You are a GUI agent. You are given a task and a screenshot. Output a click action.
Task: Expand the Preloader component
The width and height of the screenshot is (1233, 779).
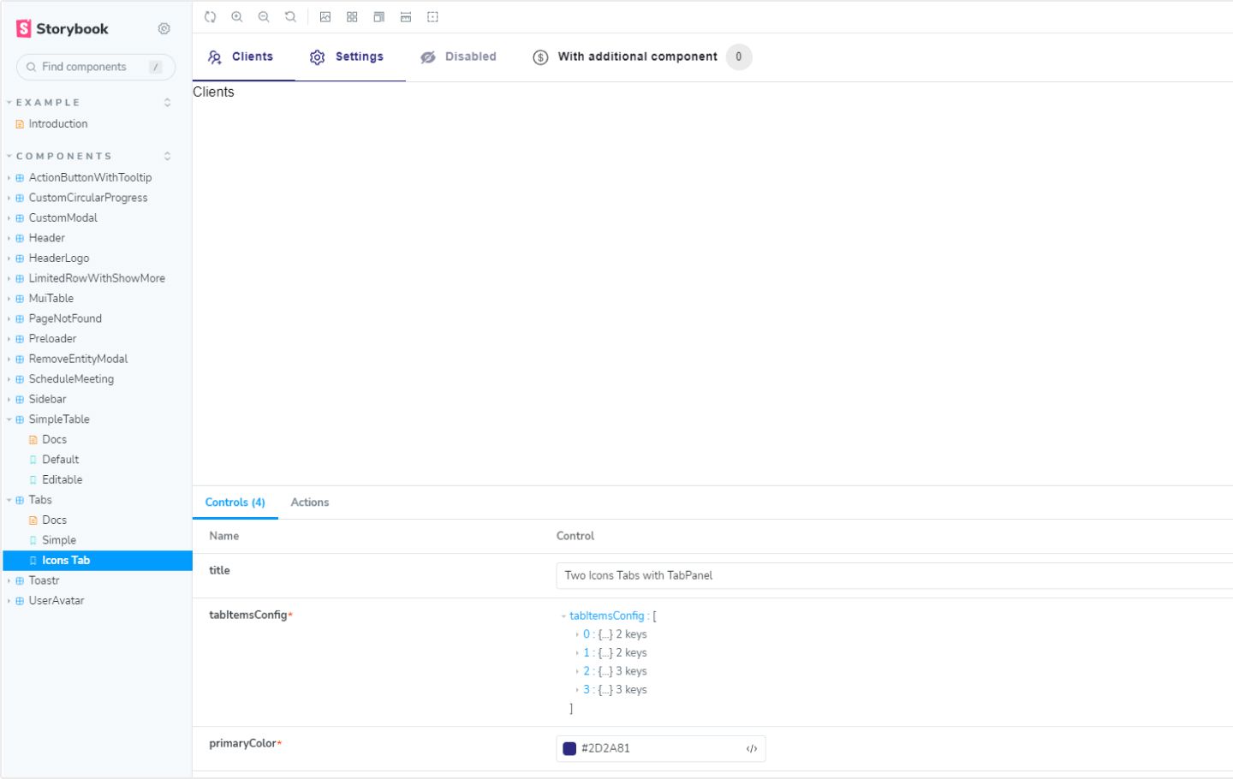pyautogui.click(x=53, y=339)
